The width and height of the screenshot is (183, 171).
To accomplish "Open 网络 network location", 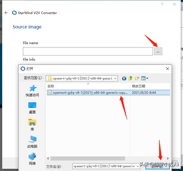I will [x=32, y=159].
